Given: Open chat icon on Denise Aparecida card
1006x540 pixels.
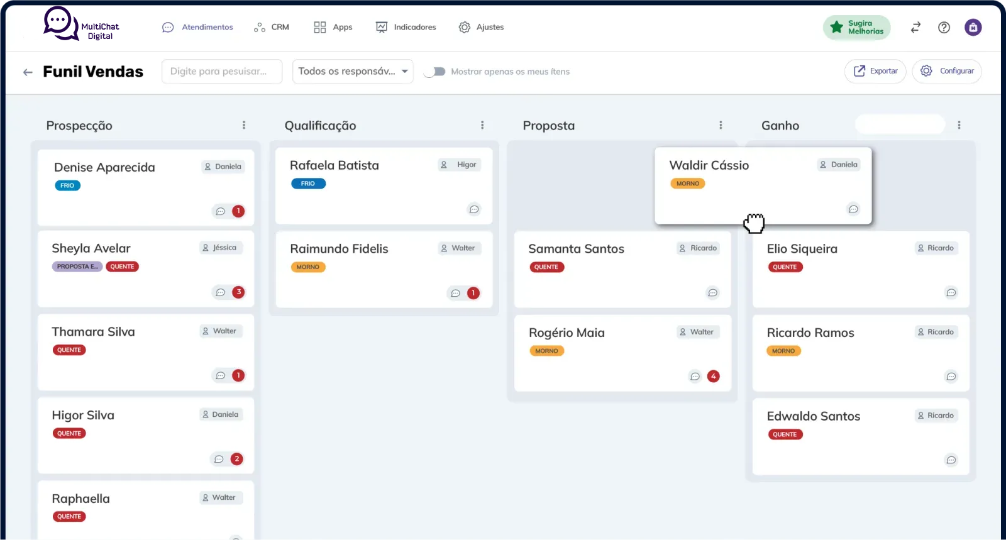Looking at the screenshot, I should coord(221,211).
